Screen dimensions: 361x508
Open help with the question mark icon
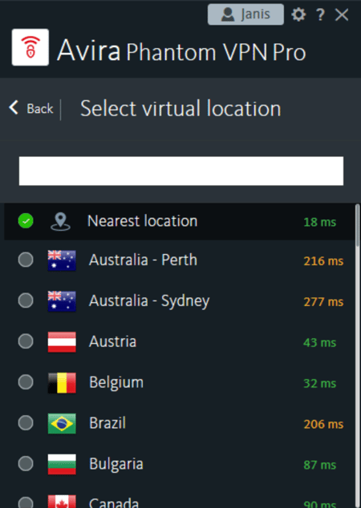320,14
